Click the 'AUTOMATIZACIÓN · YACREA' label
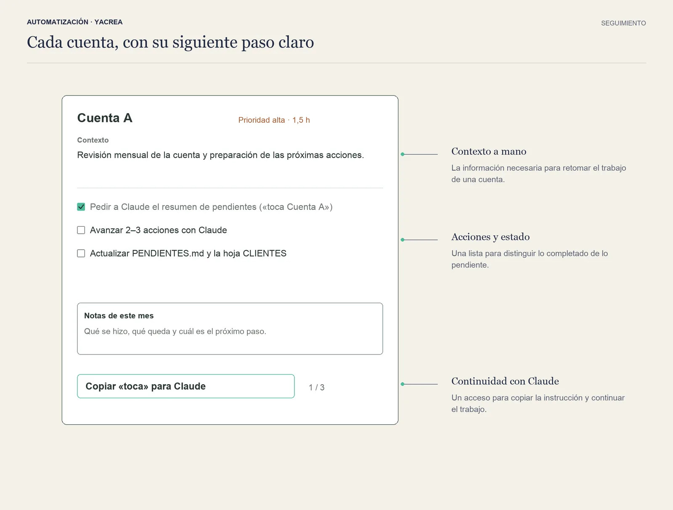 coord(75,22)
